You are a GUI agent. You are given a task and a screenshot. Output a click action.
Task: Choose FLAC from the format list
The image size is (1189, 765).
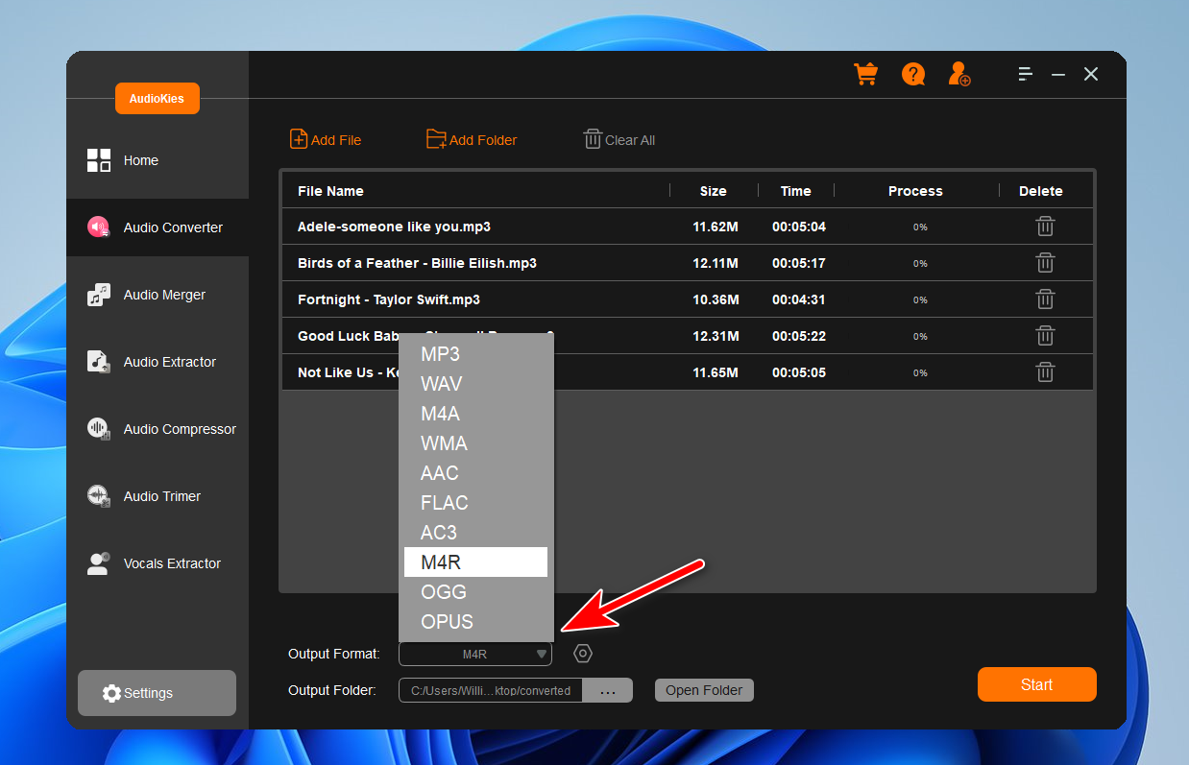click(x=445, y=503)
